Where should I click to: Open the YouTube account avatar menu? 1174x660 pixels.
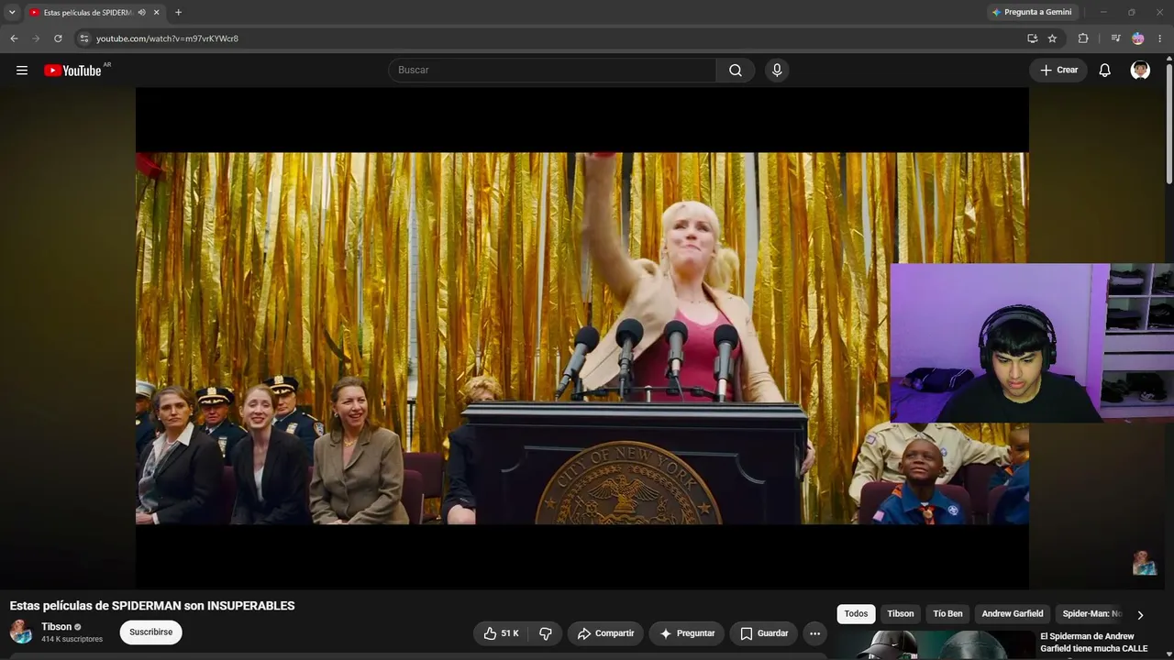[1140, 71]
